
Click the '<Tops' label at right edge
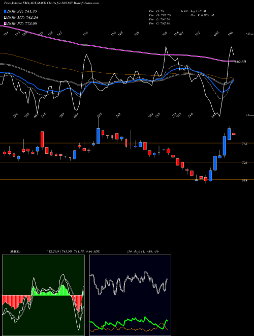250,34
